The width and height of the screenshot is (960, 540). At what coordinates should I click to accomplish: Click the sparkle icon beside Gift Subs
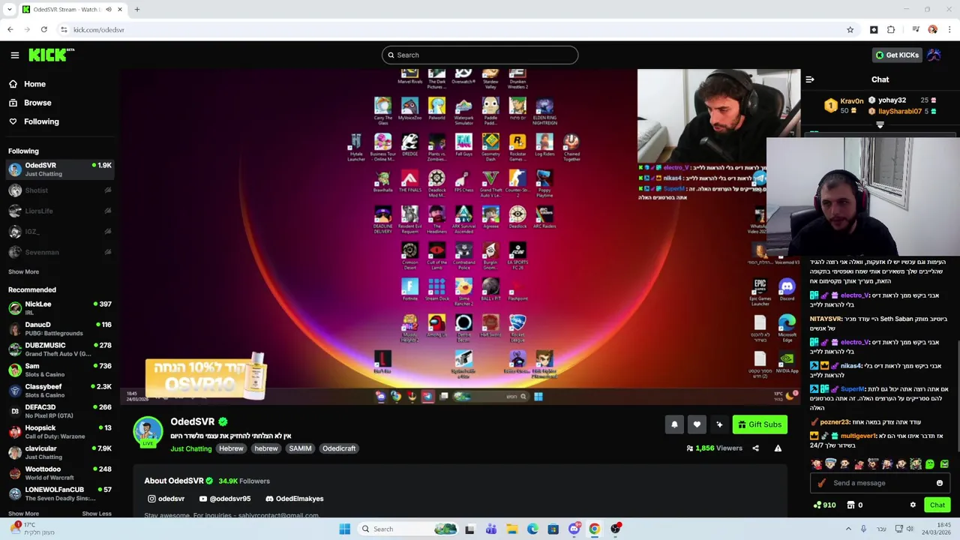pyautogui.click(x=719, y=424)
